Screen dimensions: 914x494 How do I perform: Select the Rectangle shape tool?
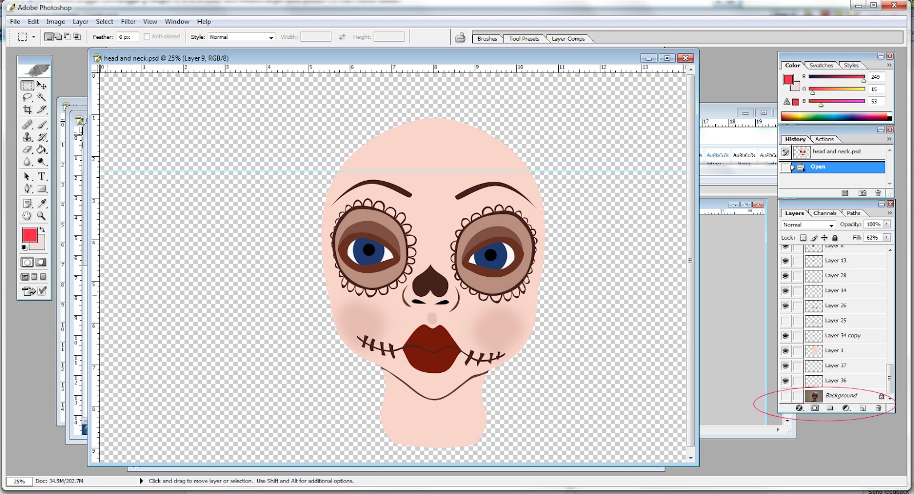pos(42,189)
